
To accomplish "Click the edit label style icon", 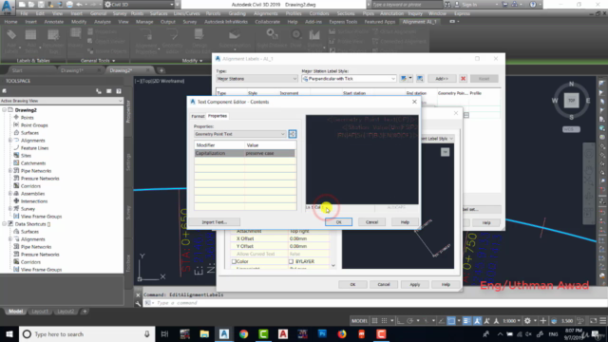I will (x=404, y=79).
